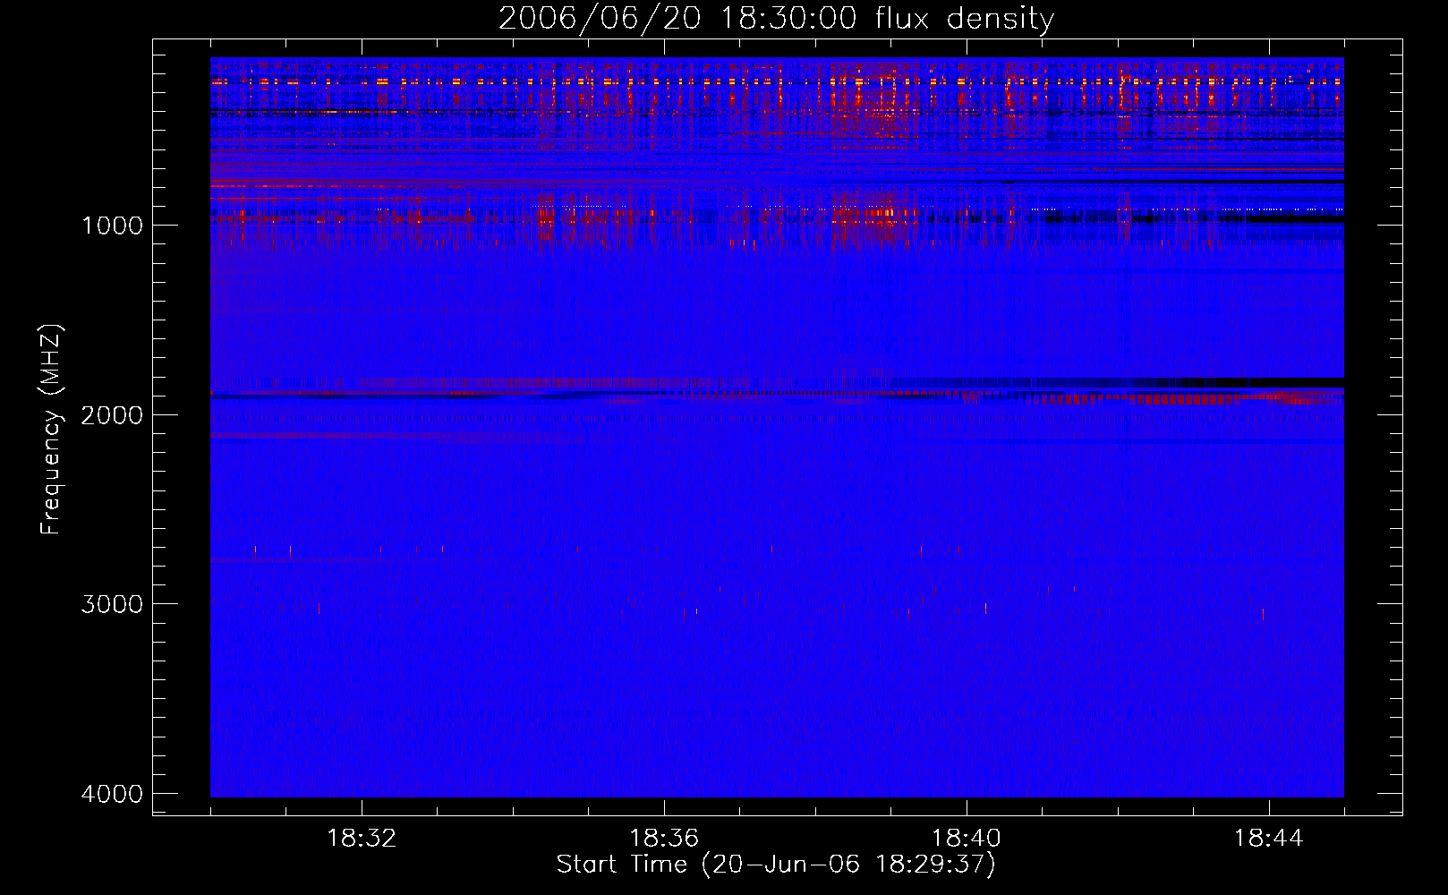Select the 'Frequency (MHZ)' y-axis label
The height and width of the screenshot is (895, 1448).
51,430
